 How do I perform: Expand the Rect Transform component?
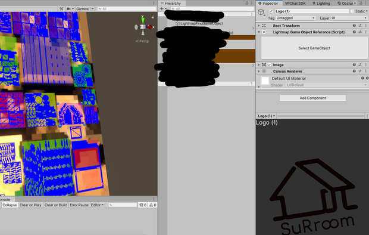click(259, 26)
